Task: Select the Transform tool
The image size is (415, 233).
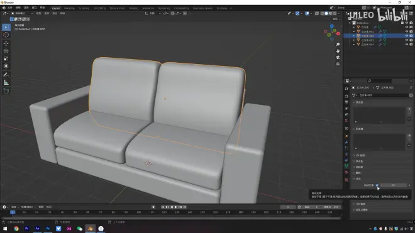Action: (6, 67)
